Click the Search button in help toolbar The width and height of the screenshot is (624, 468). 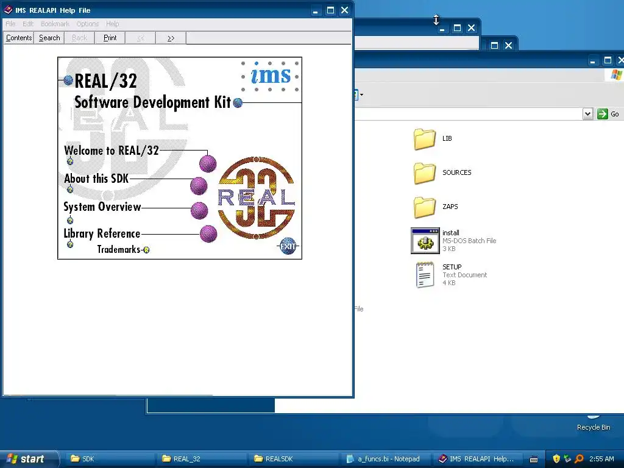tap(49, 38)
